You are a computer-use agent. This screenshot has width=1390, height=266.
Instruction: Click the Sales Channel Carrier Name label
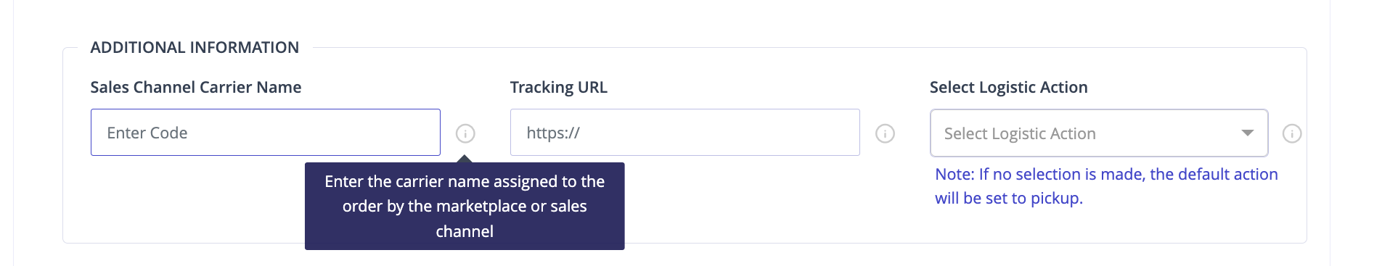196,87
